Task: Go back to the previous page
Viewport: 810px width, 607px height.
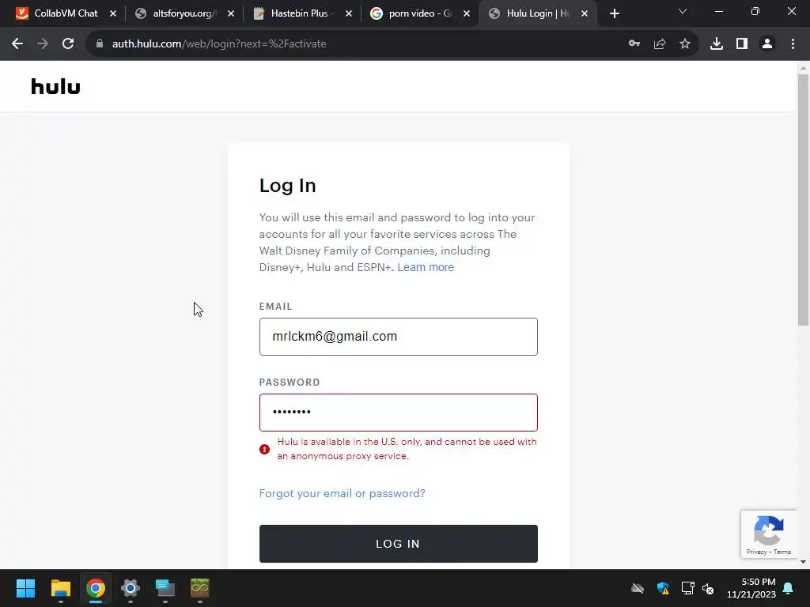Action: 17,44
